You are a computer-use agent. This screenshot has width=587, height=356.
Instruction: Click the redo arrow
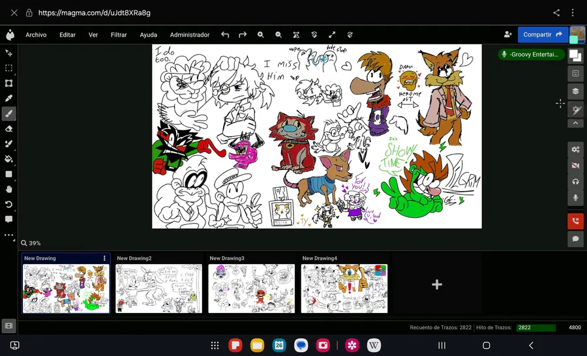pyautogui.click(x=243, y=35)
